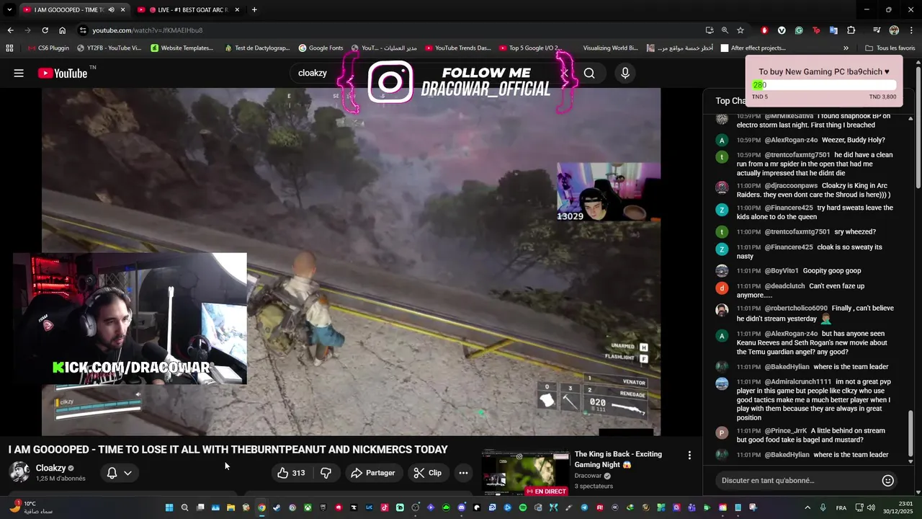Expand notification preferences chevron beside bell
This screenshot has height=519, width=922.
pyautogui.click(x=127, y=473)
